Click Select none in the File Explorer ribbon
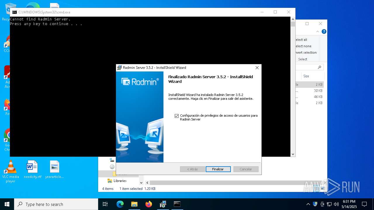The image size is (374, 210). pos(303,46)
